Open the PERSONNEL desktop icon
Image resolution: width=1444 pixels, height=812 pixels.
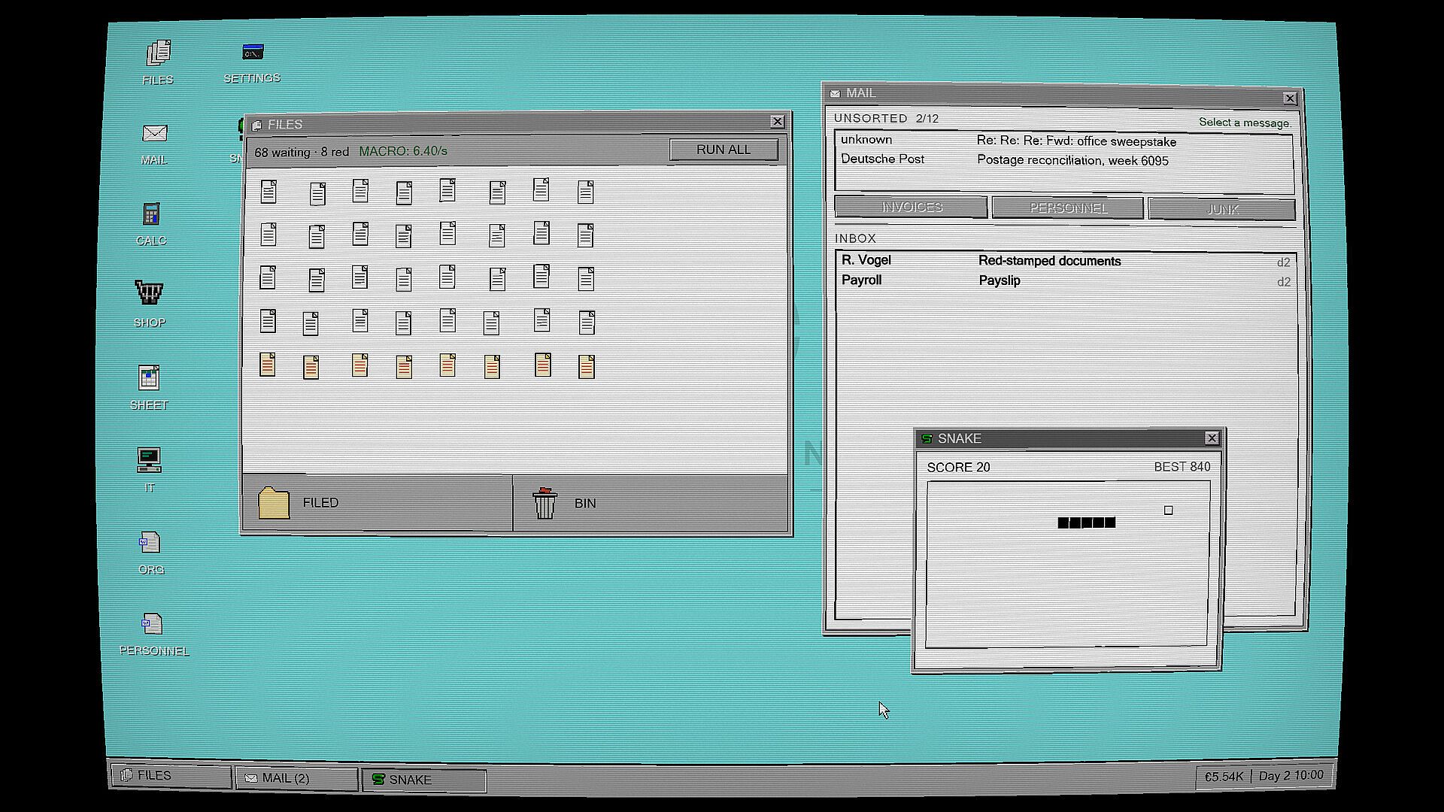pos(153,633)
